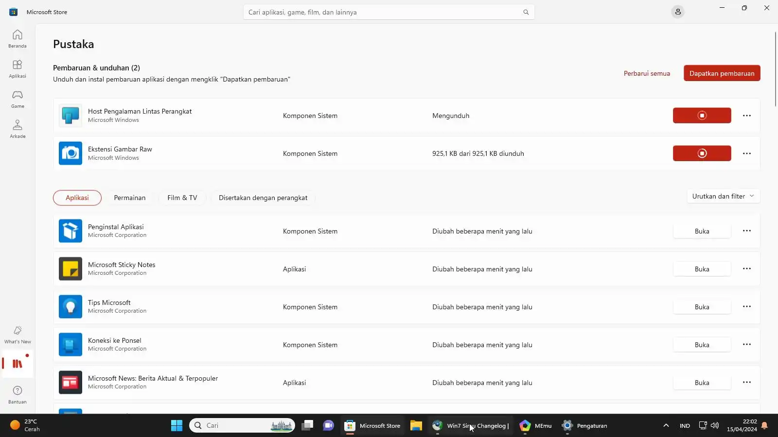Switch to Disertakan dengan perangkat tab

[263, 198]
